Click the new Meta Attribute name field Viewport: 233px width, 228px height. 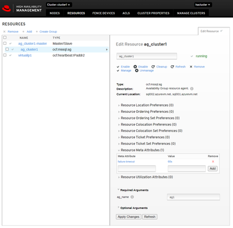[x=137, y=169]
